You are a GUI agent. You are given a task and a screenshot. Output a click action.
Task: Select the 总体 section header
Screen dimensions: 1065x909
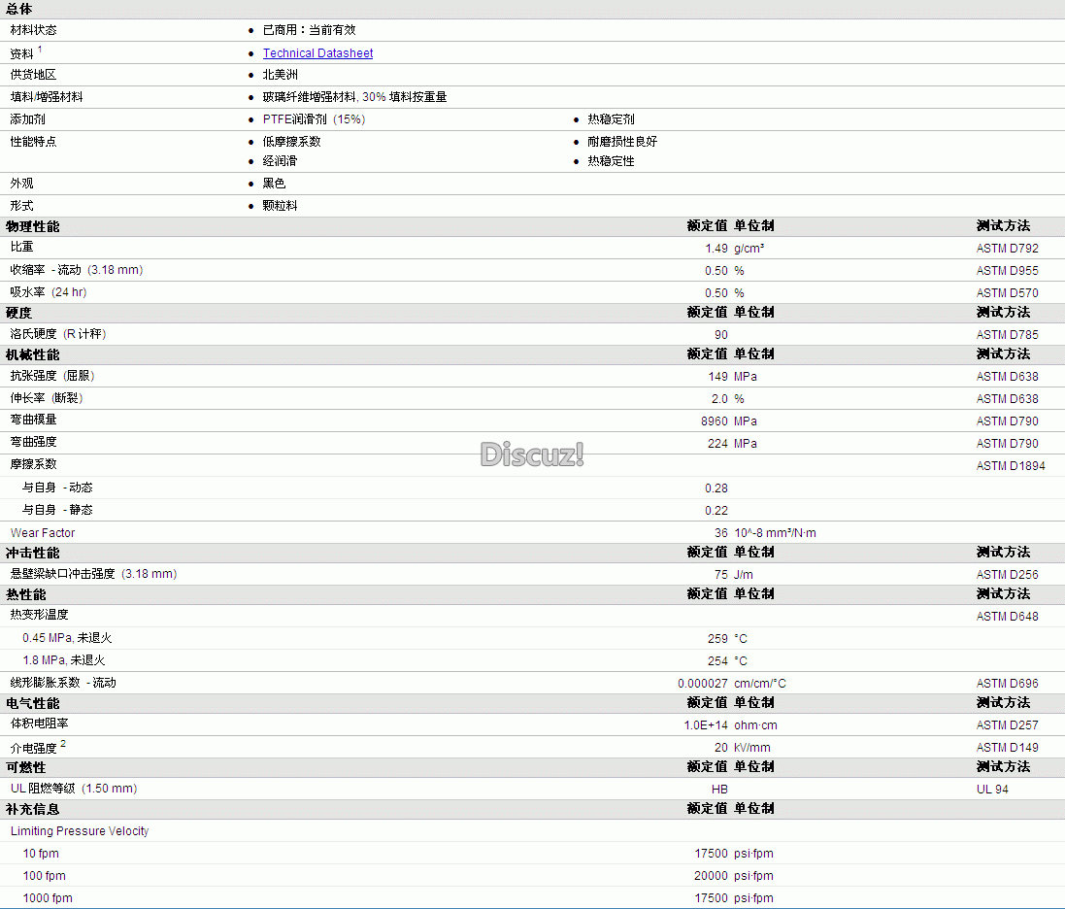click(19, 9)
